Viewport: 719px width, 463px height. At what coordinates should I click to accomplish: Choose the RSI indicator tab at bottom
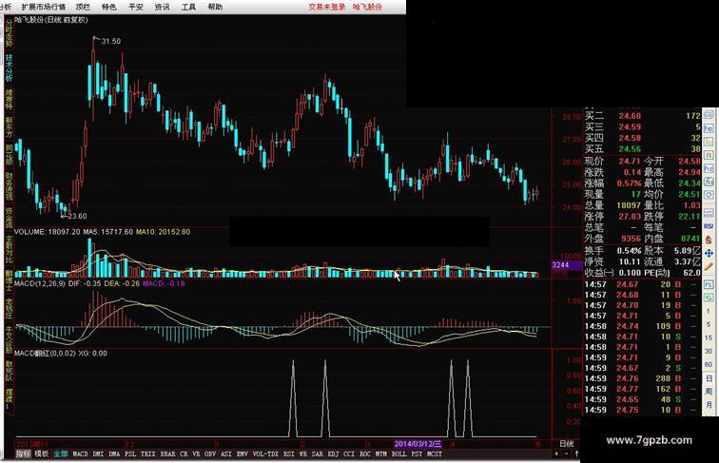tap(288, 453)
